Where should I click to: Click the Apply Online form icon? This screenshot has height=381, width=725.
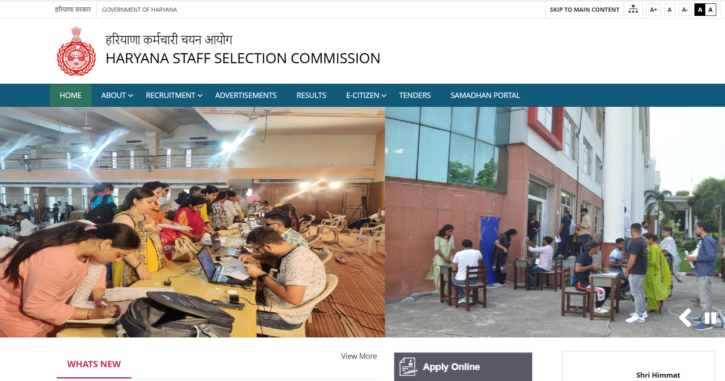(408, 367)
